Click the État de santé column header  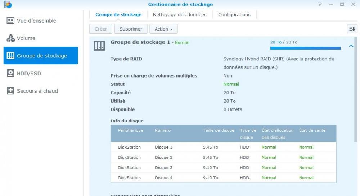(312, 130)
